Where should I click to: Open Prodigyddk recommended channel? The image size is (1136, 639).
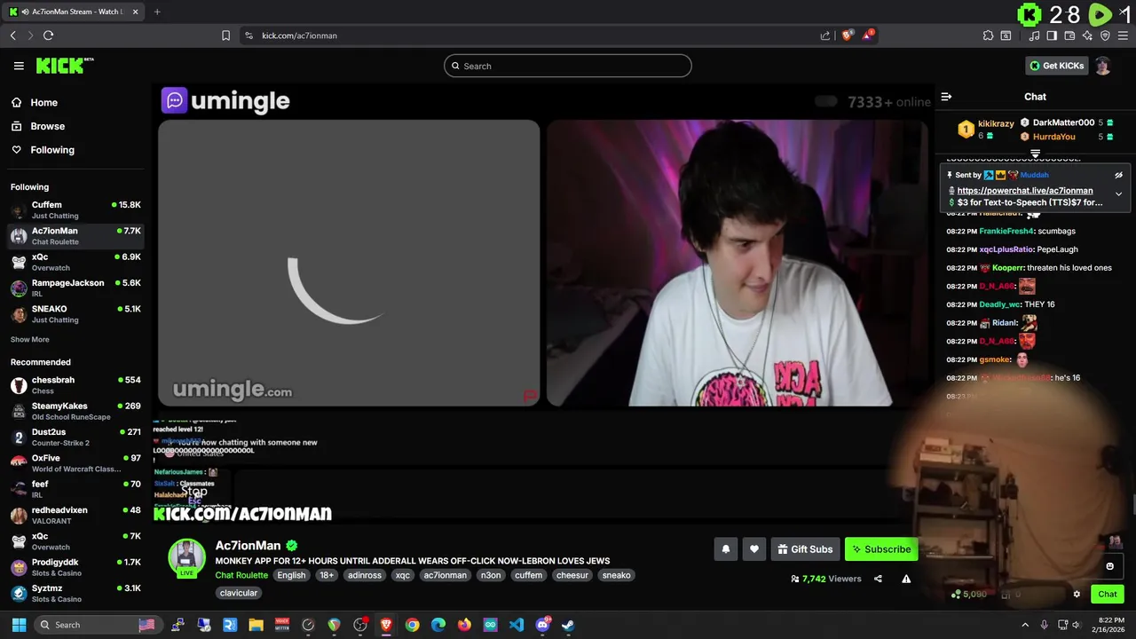[x=75, y=567]
